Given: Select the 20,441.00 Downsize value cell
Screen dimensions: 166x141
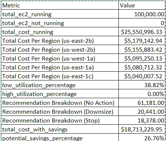Looking at the screenshot, I should coord(142,111).
